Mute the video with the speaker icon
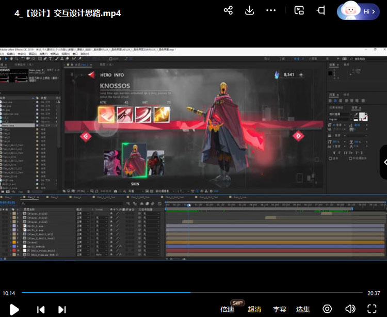This screenshot has height=317, width=387. pyautogui.click(x=350, y=309)
